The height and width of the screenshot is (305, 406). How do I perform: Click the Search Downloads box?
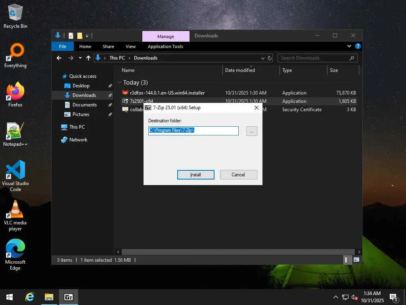click(318, 58)
